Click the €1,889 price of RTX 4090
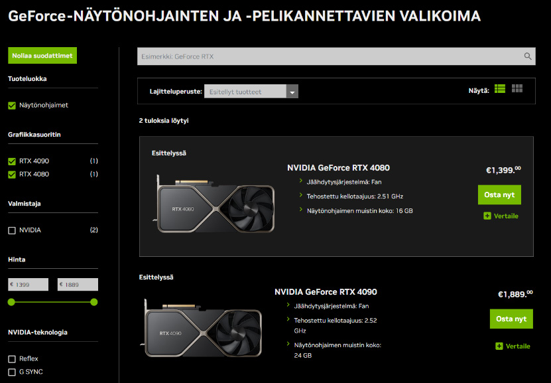551x383 pixels. click(x=515, y=294)
